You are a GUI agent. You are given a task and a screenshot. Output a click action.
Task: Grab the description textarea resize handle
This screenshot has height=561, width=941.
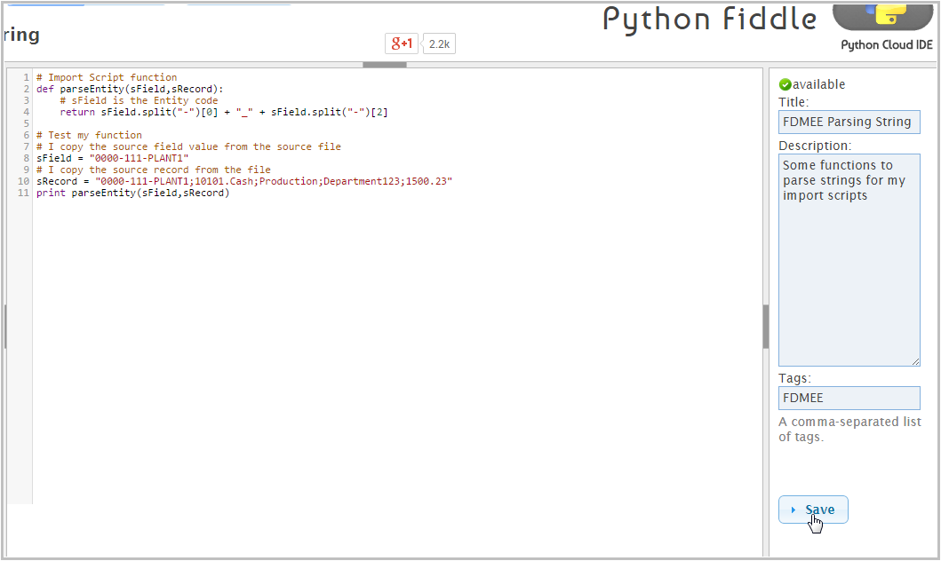point(915,361)
